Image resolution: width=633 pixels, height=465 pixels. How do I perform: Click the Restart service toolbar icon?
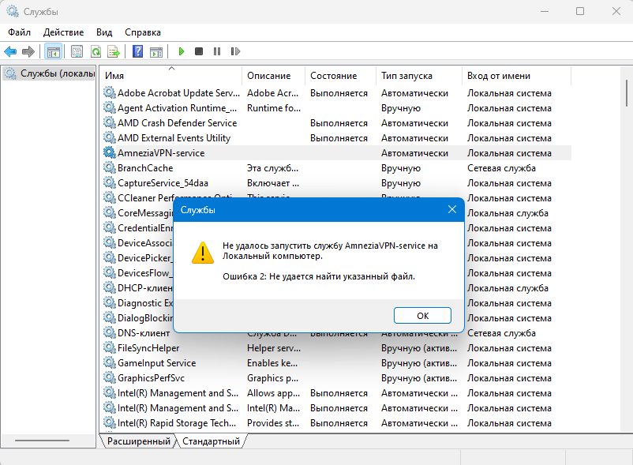[235, 51]
